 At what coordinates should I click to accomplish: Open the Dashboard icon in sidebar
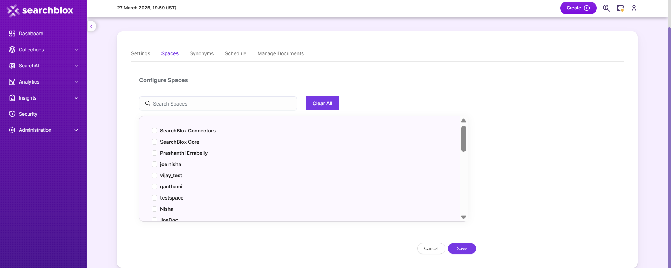coord(12,34)
